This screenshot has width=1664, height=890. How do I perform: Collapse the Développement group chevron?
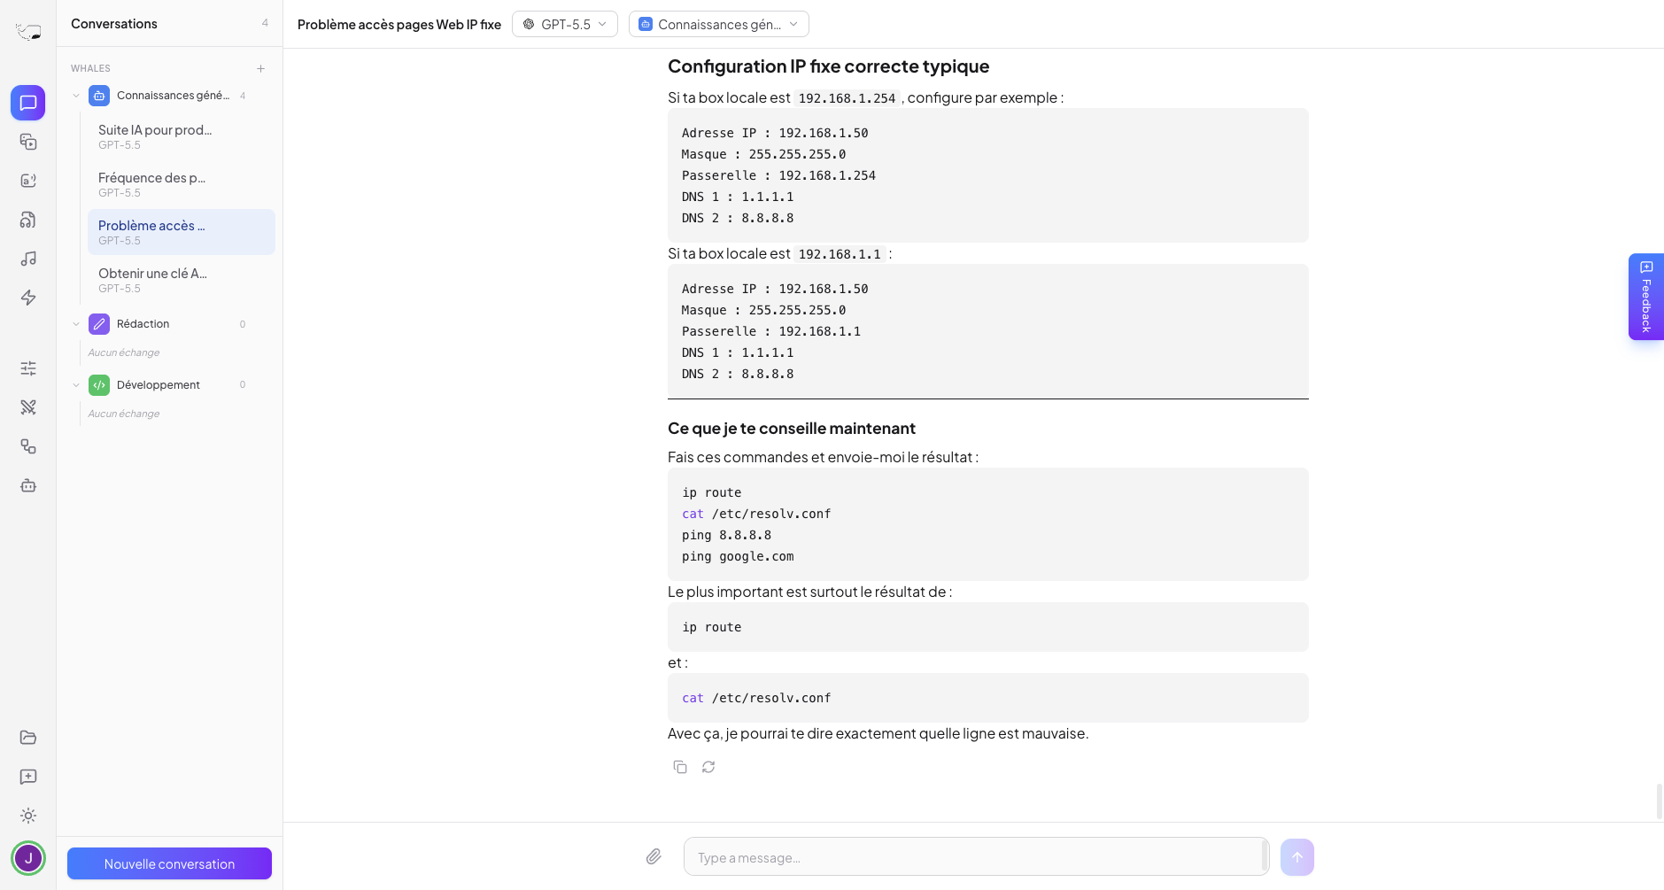click(x=76, y=385)
